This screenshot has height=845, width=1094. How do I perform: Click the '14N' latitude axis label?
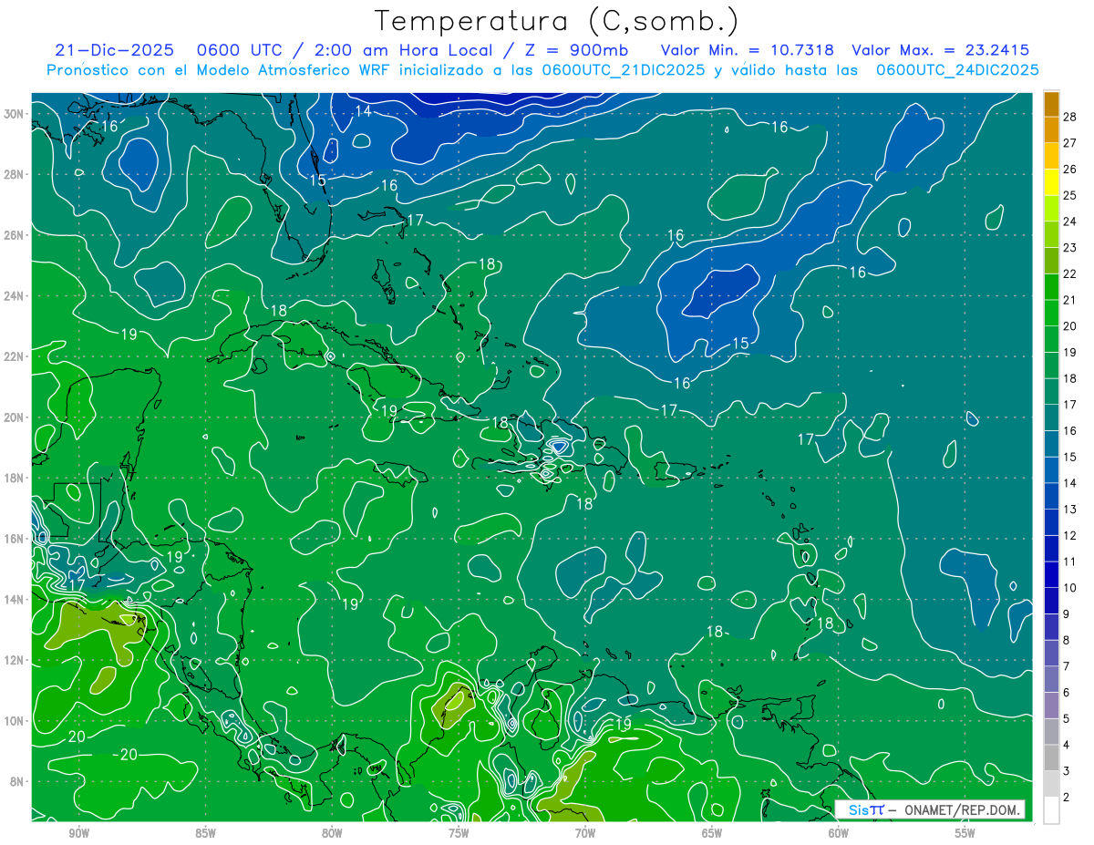coord(14,600)
